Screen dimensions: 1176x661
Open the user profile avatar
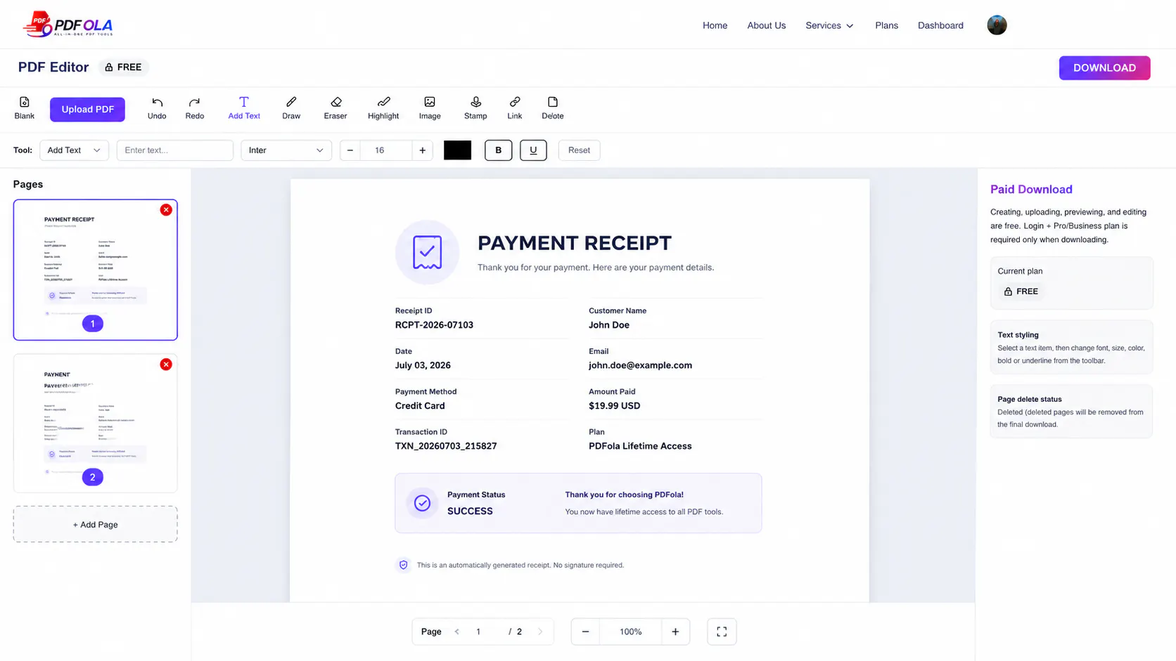coord(997,25)
